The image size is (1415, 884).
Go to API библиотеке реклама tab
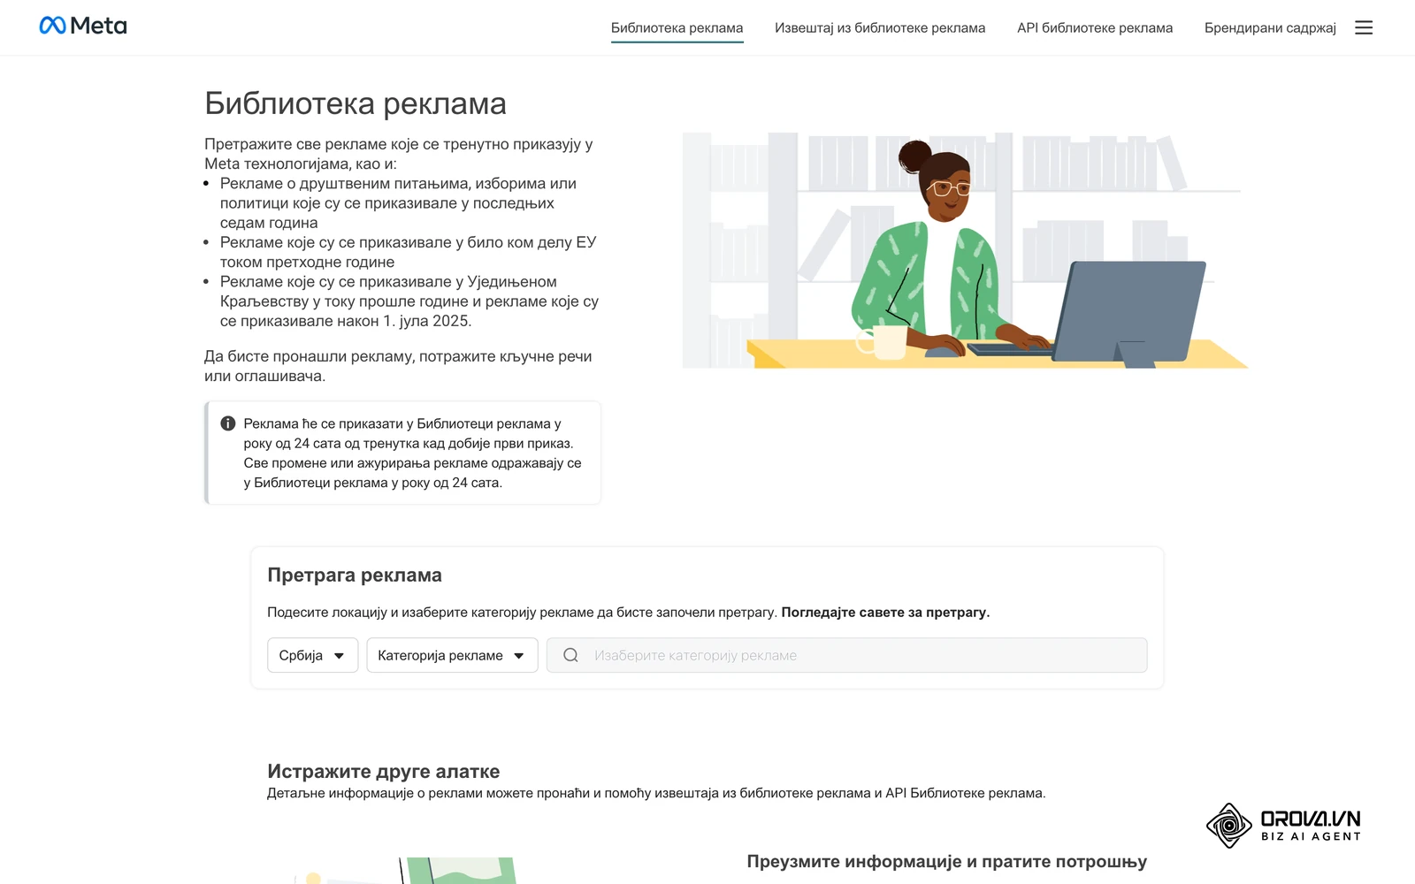point(1095,27)
